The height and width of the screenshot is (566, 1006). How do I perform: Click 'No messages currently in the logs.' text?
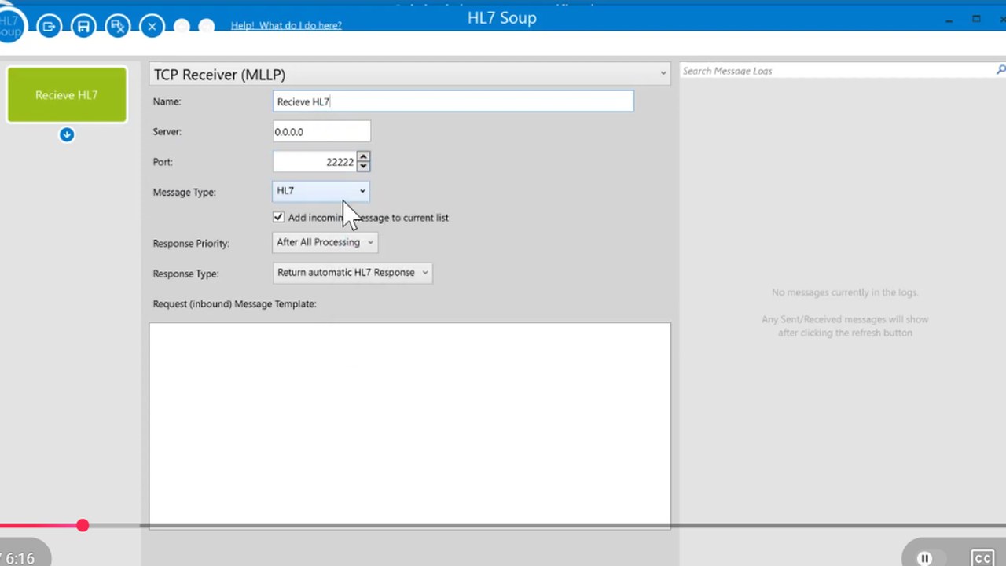pyautogui.click(x=845, y=292)
